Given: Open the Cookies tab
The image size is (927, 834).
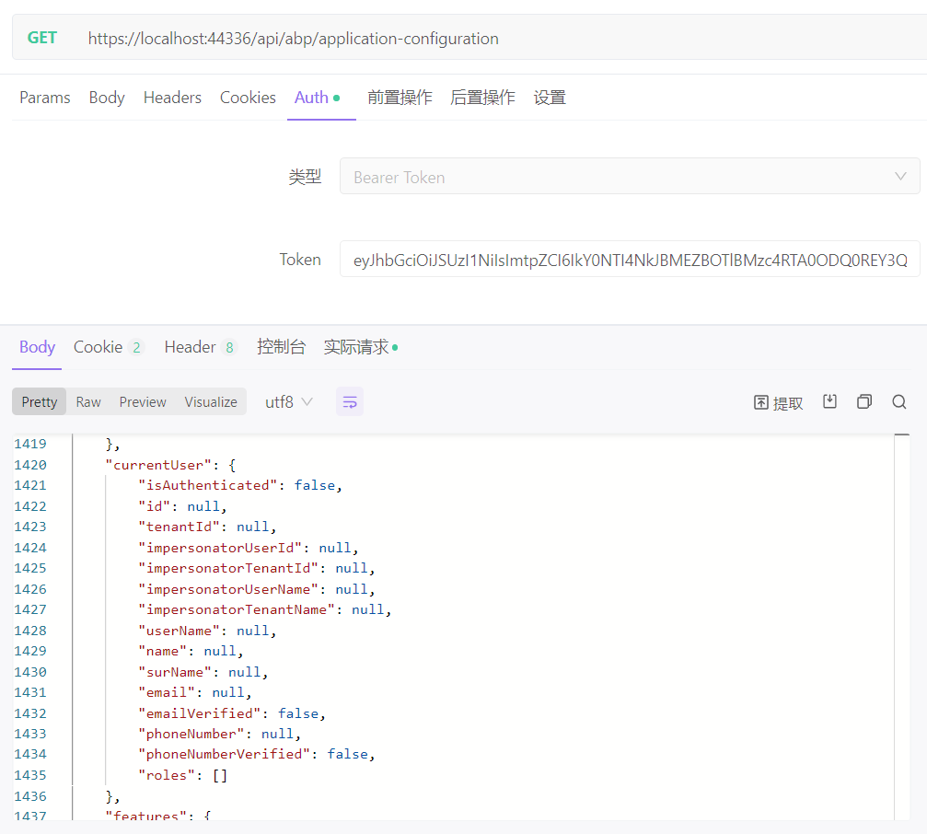Looking at the screenshot, I should (x=248, y=97).
